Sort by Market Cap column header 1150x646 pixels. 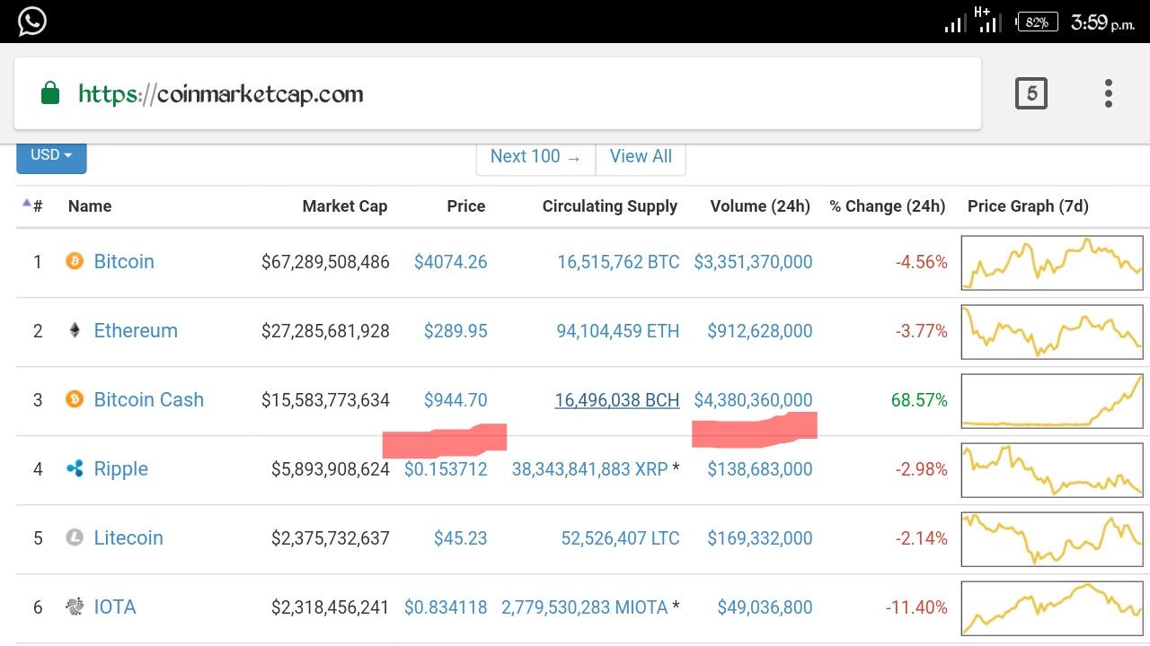pos(344,206)
